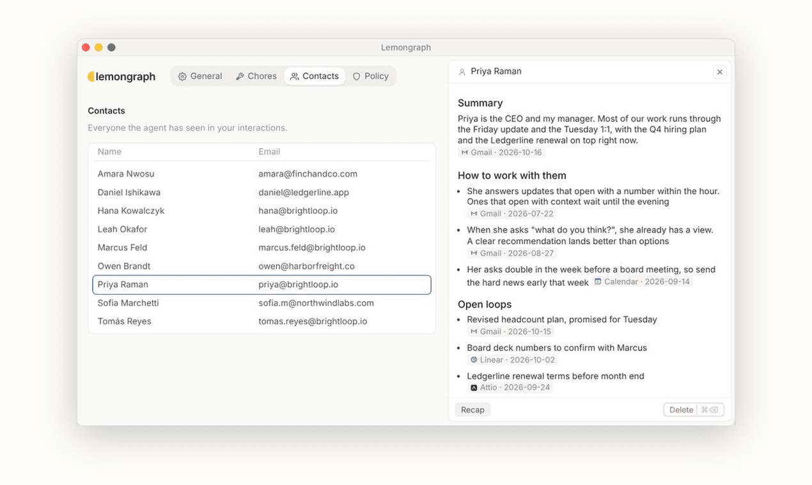
Task: Click the "How to work with them" heading
Action: 512,175
